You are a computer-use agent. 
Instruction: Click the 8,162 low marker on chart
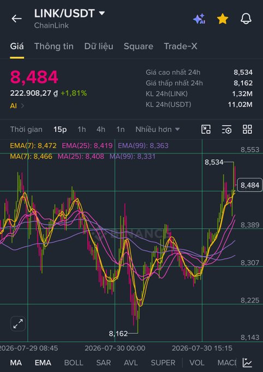pos(118,334)
